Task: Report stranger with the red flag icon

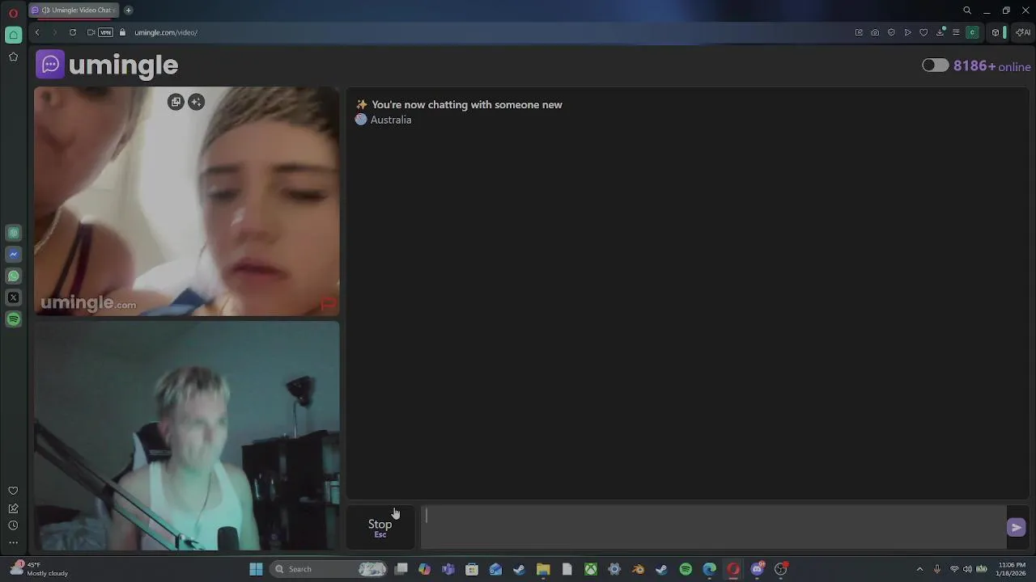Action: pyautogui.click(x=328, y=304)
